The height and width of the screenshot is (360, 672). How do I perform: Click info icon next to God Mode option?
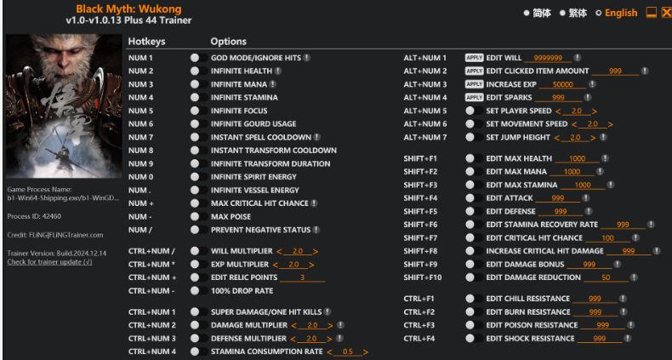[307, 58]
